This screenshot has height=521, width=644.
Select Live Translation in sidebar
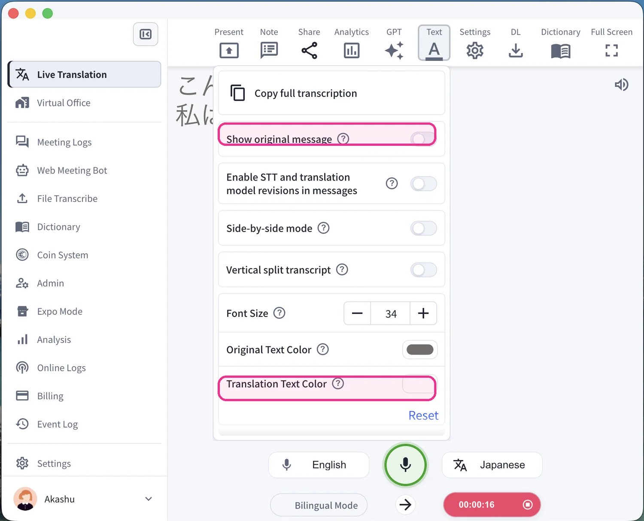point(85,74)
